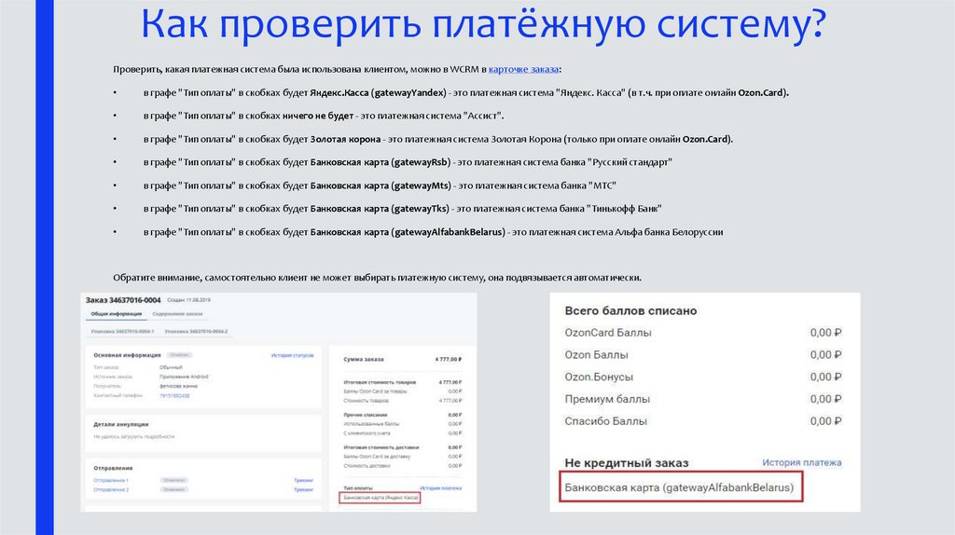This screenshot has height=535, width=955.
Task: Open the 'Отправление 2' link
Action: coord(111,489)
